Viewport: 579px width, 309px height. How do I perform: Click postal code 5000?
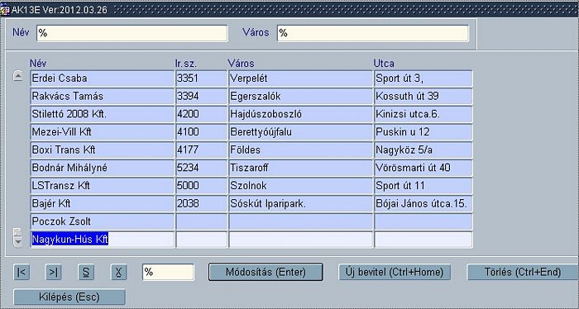click(201, 186)
